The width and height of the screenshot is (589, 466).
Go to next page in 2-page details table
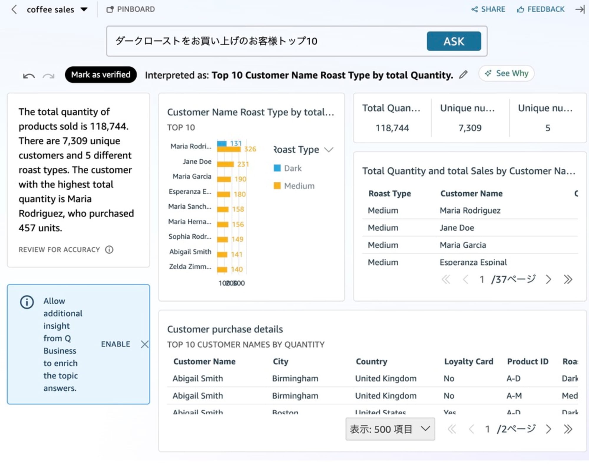[548, 429]
